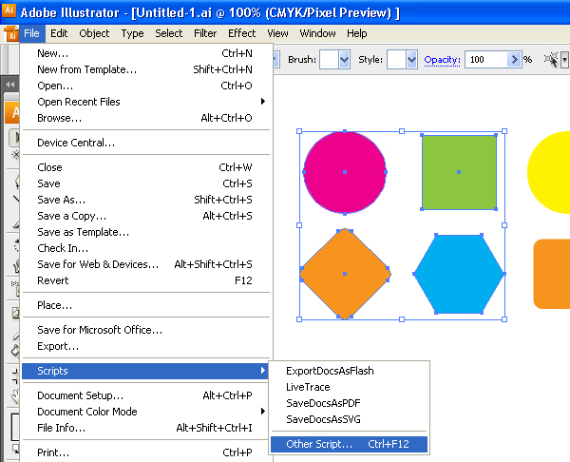The image size is (570, 462).
Task: Open the Effect menu
Action: 241,33
